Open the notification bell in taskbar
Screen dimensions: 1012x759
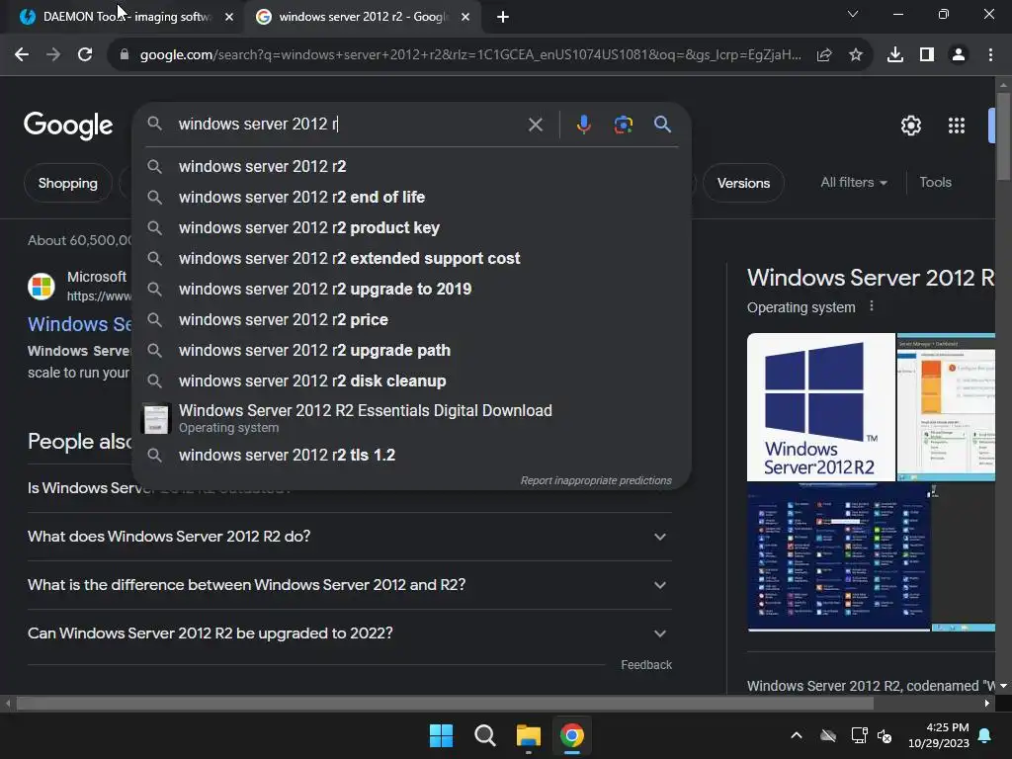click(x=985, y=735)
